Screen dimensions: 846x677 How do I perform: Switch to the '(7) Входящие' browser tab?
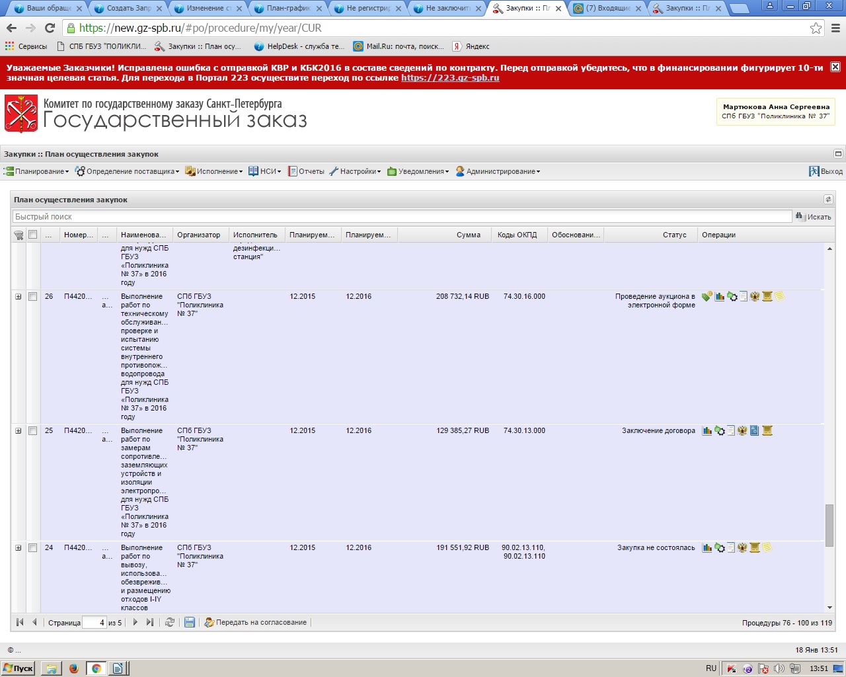coord(607,8)
